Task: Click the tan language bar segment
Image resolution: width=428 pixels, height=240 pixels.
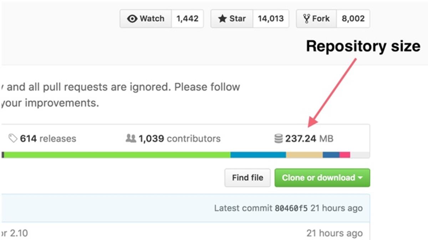Action: click(304, 155)
